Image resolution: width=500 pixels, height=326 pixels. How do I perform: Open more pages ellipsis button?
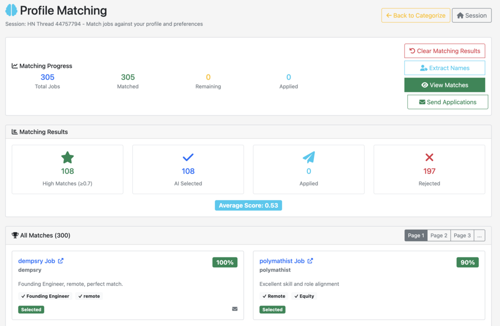[x=479, y=236]
